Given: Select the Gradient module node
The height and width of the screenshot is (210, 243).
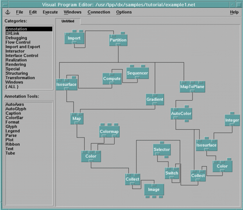Looking at the screenshot, I should click(155, 99).
